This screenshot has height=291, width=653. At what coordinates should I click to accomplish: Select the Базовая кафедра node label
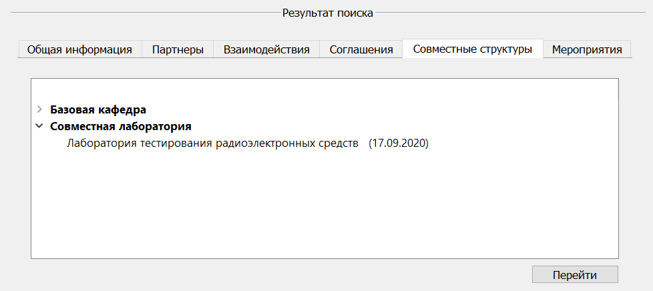click(x=98, y=110)
